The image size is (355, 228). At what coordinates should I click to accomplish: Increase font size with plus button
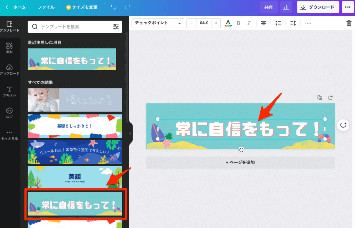coord(216,23)
